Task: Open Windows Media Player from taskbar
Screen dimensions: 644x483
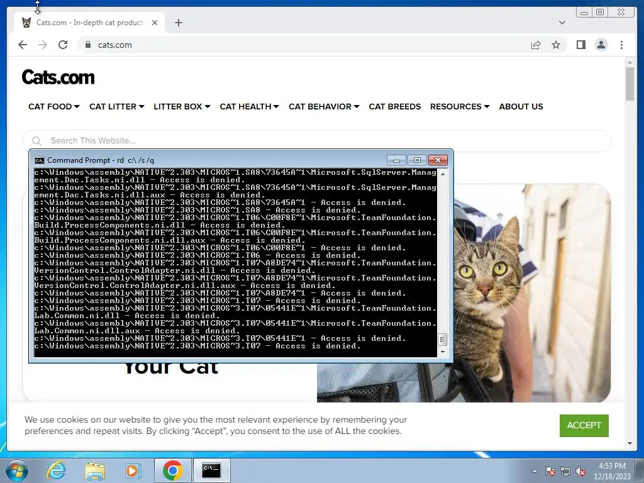Action: [x=132, y=470]
